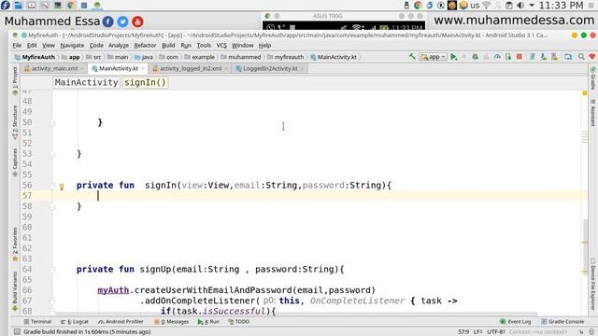Close the activity_main.xml tab
This screenshot has width=598, height=336.
[82, 68]
